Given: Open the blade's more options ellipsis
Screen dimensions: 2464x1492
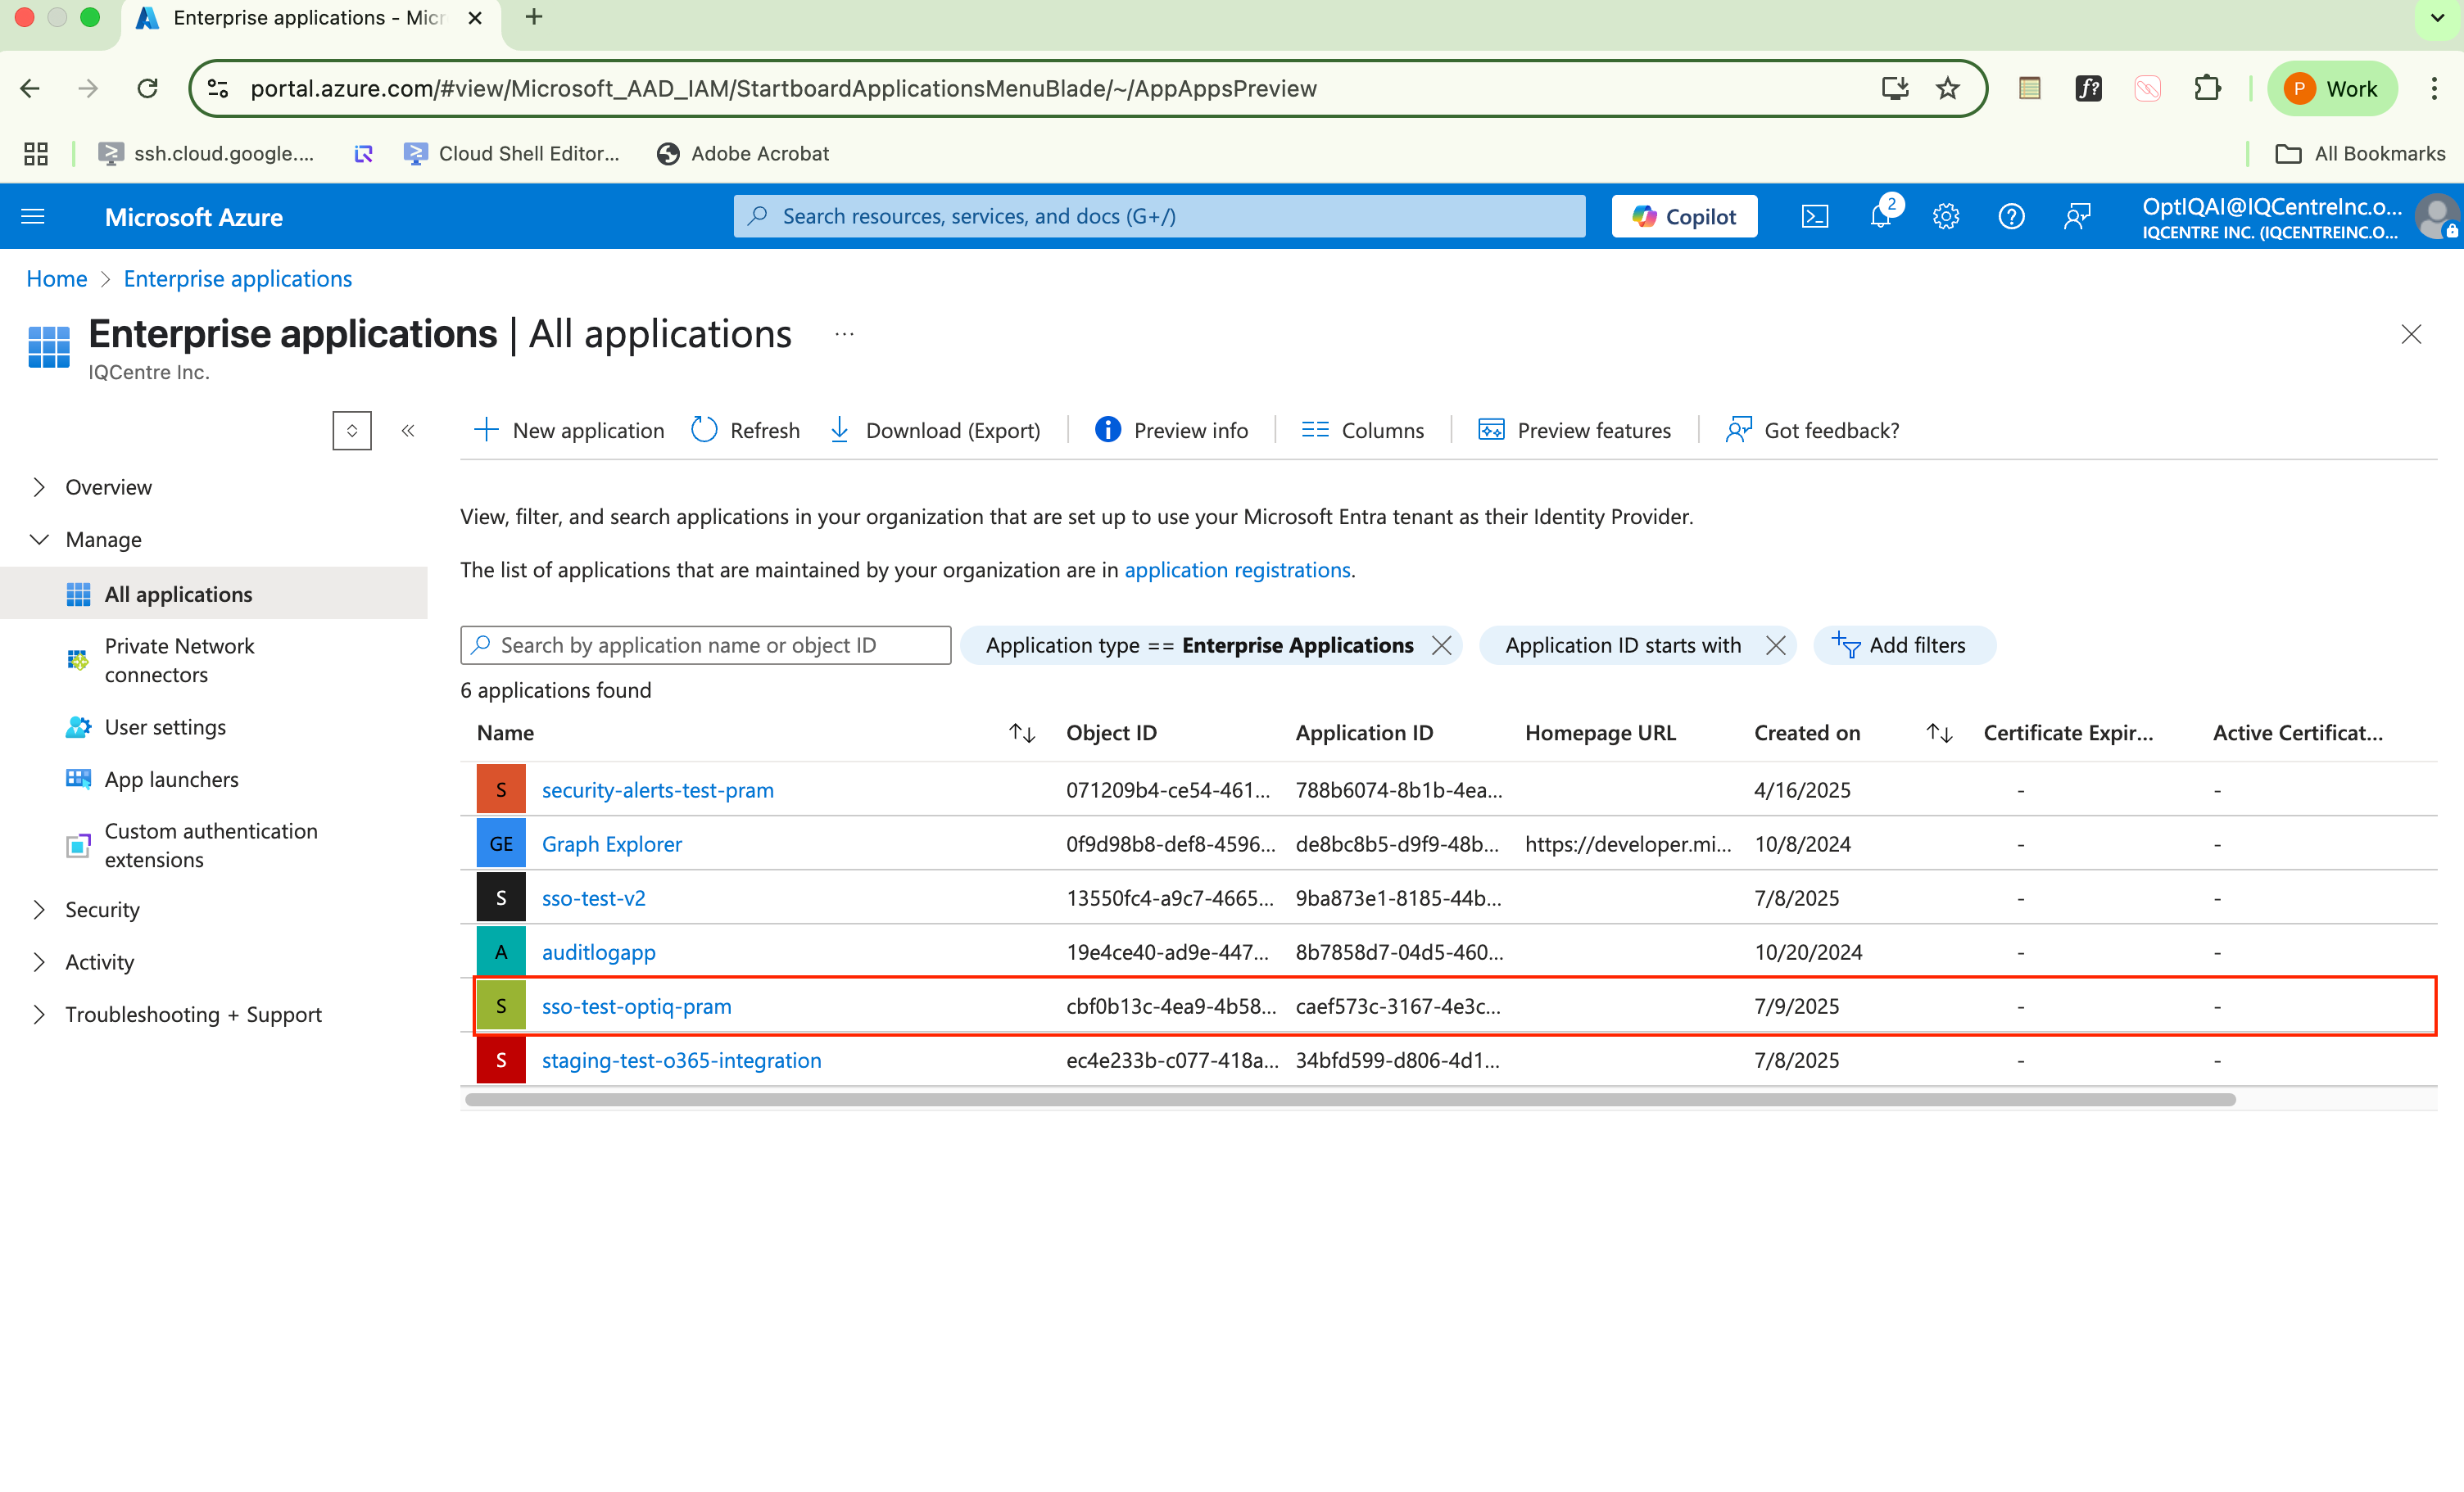Looking at the screenshot, I should (844, 334).
